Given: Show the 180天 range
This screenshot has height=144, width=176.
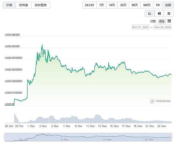Looking at the screenshot, I should (x=147, y=5).
